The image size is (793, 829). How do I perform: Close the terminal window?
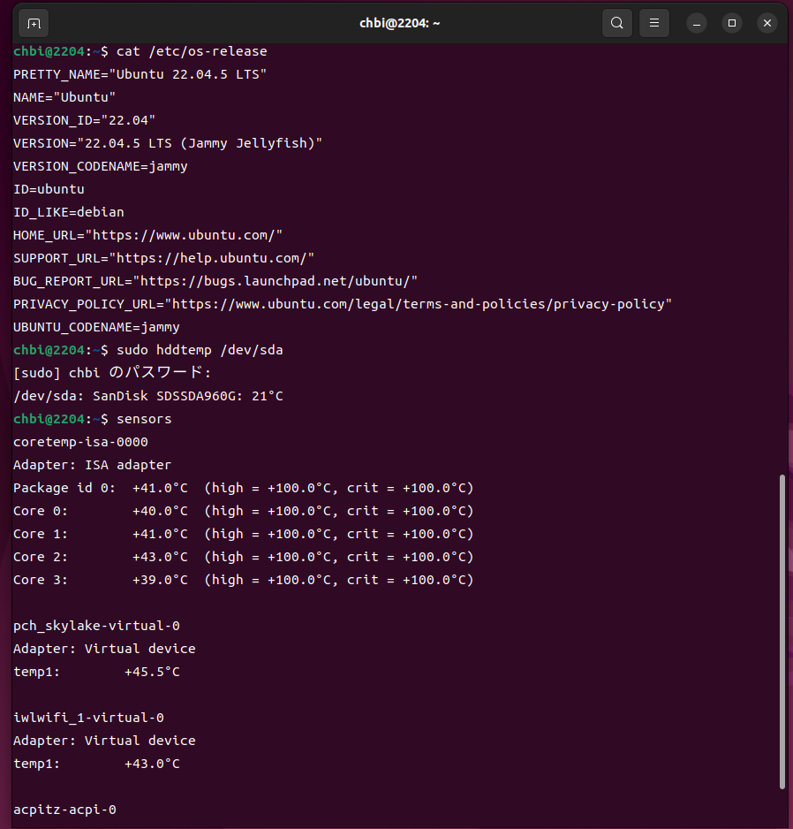[x=767, y=23]
